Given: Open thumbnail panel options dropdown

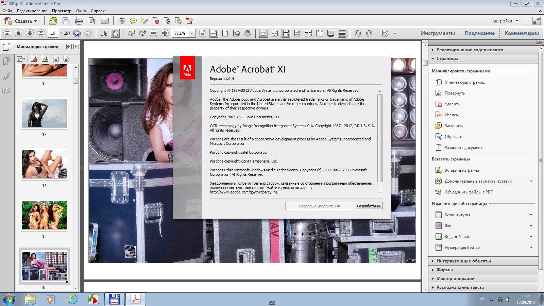Looking at the screenshot, I should (21, 59).
